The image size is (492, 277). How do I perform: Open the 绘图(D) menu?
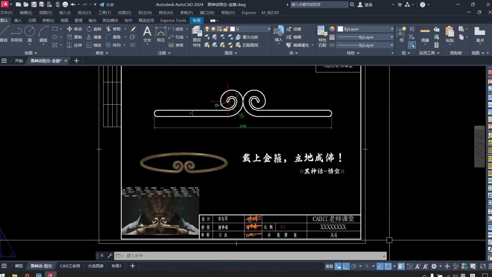click(x=125, y=13)
